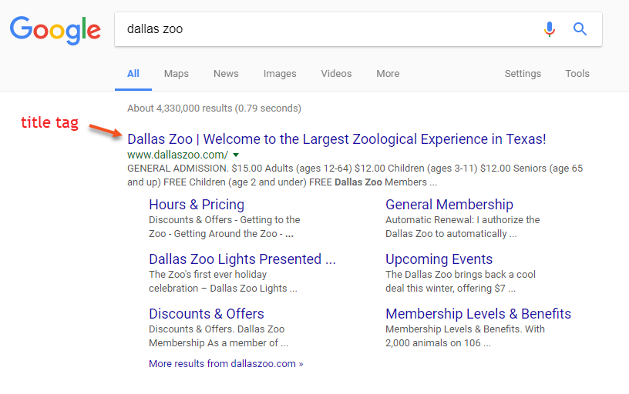Visit the Dallas Zoo Lights Presented link
The height and width of the screenshot is (394, 629).
(242, 259)
